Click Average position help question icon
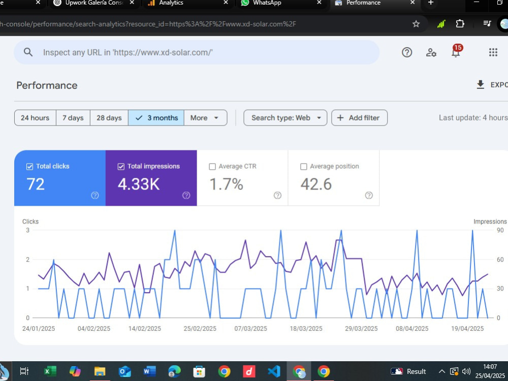 [x=369, y=195]
